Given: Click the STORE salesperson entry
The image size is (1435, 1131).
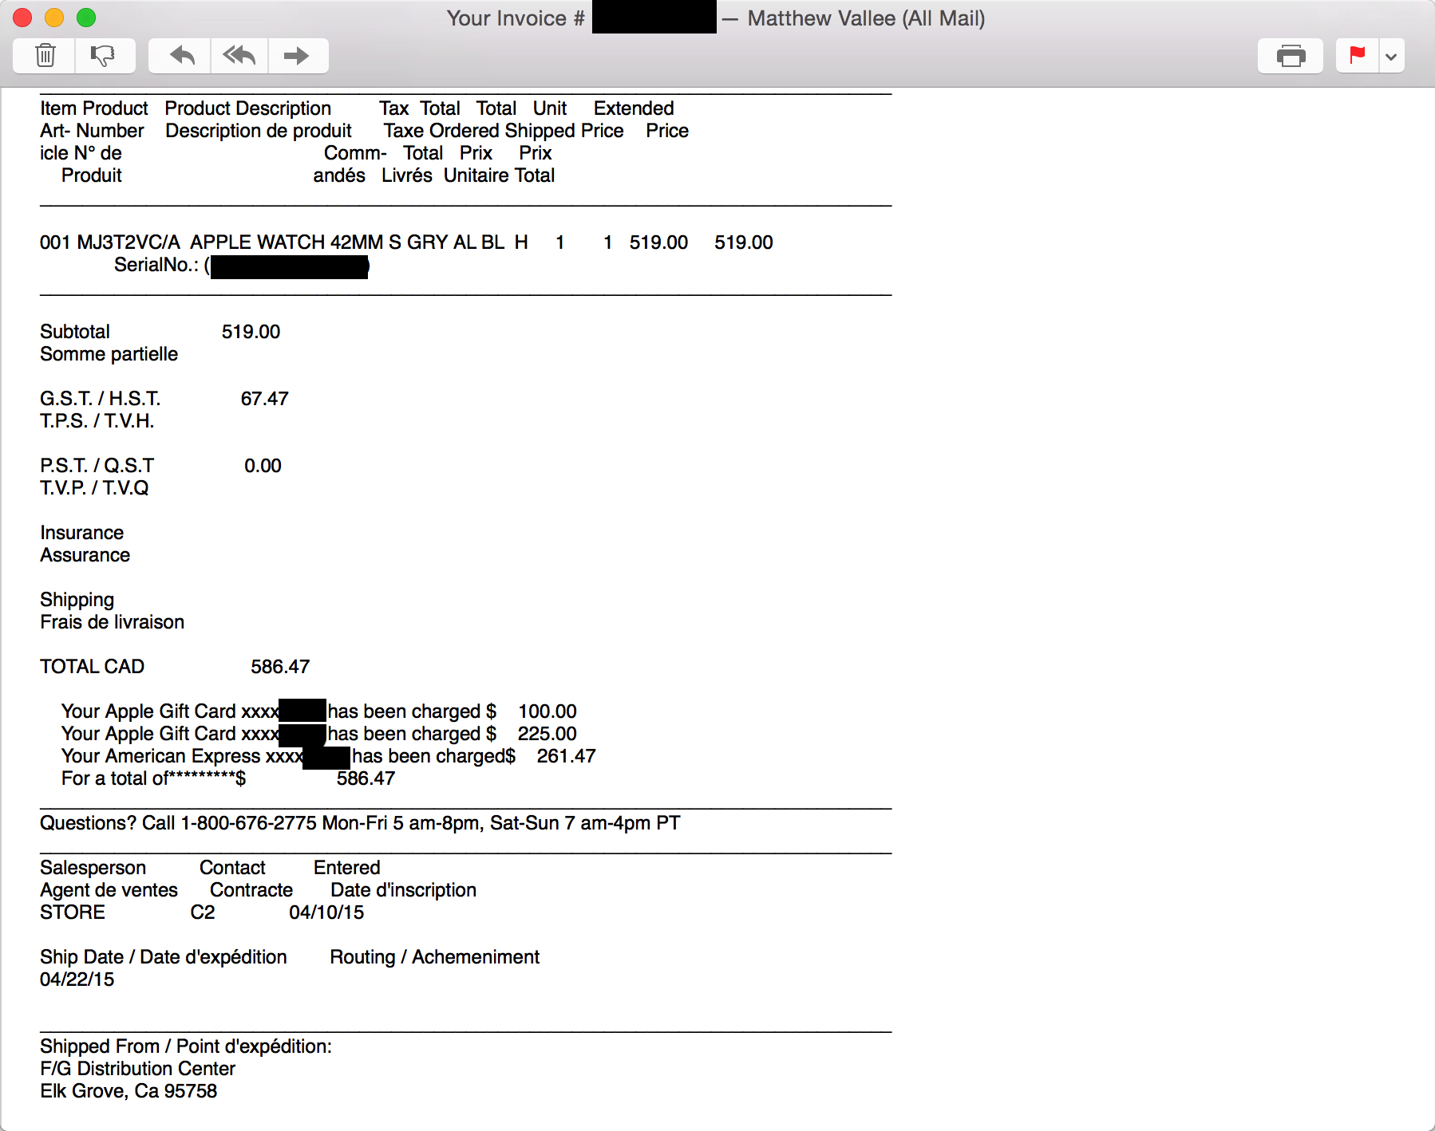Looking at the screenshot, I should pyautogui.click(x=73, y=912).
